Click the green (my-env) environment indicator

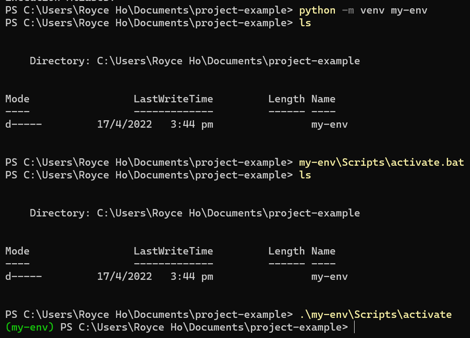tap(30, 327)
